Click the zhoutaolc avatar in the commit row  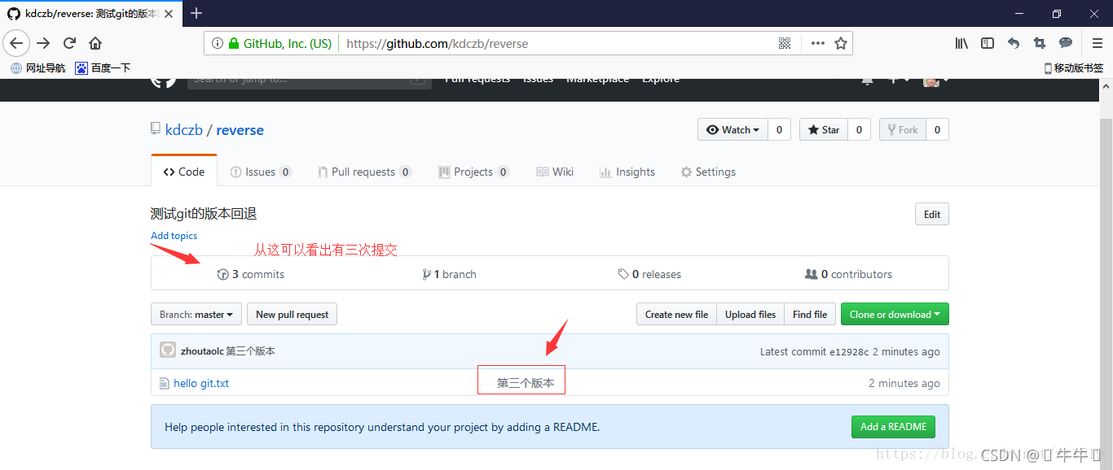[168, 350]
